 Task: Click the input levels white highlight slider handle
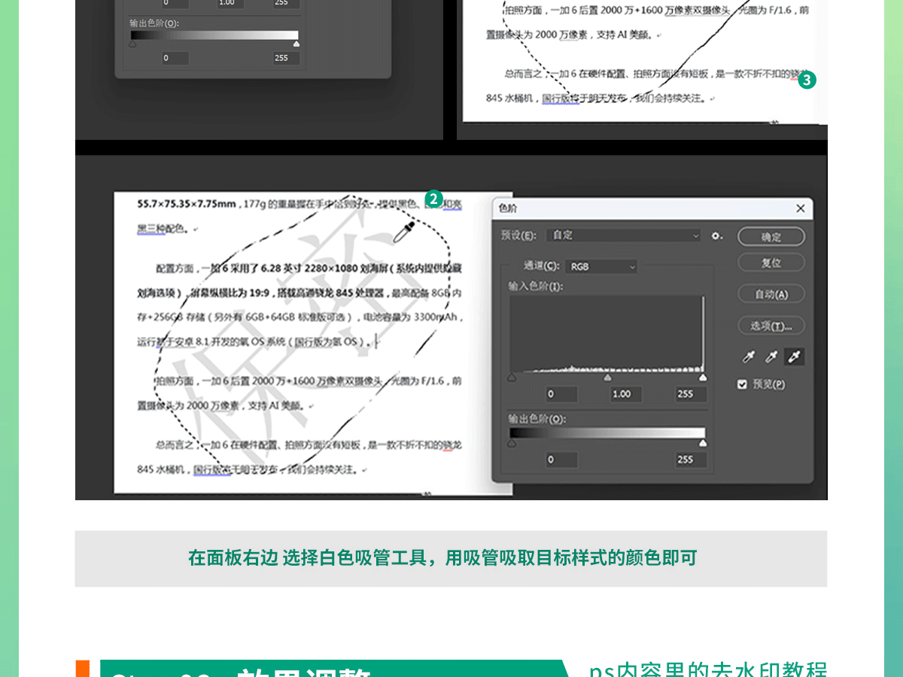703,378
